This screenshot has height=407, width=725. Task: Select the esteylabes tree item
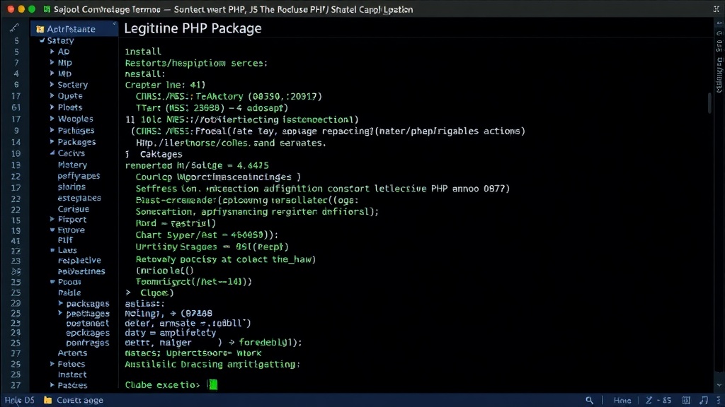[x=79, y=198]
